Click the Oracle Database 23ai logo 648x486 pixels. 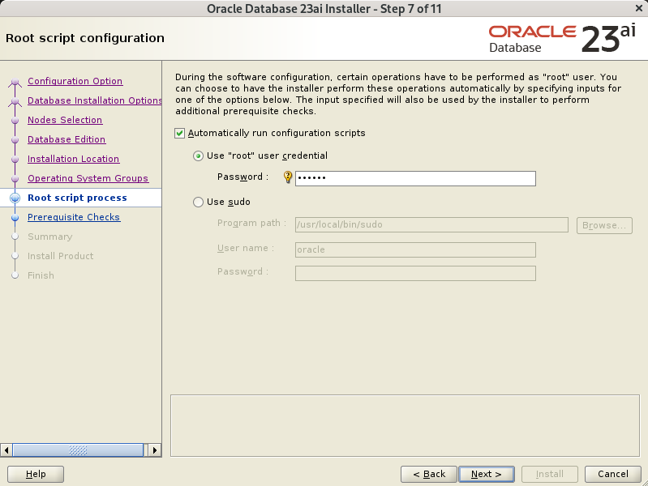562,38
